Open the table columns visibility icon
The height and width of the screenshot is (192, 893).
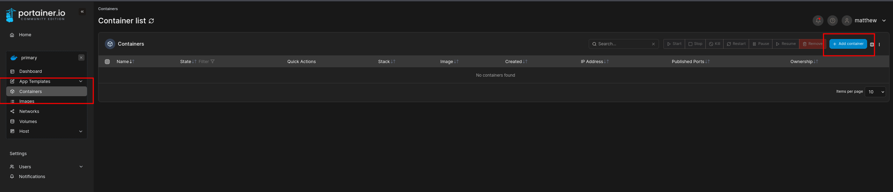[x=872, y=44]
